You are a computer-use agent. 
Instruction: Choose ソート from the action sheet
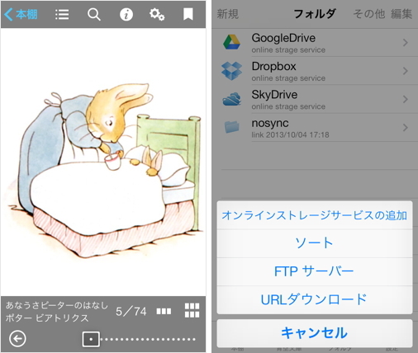click(315, 243)
